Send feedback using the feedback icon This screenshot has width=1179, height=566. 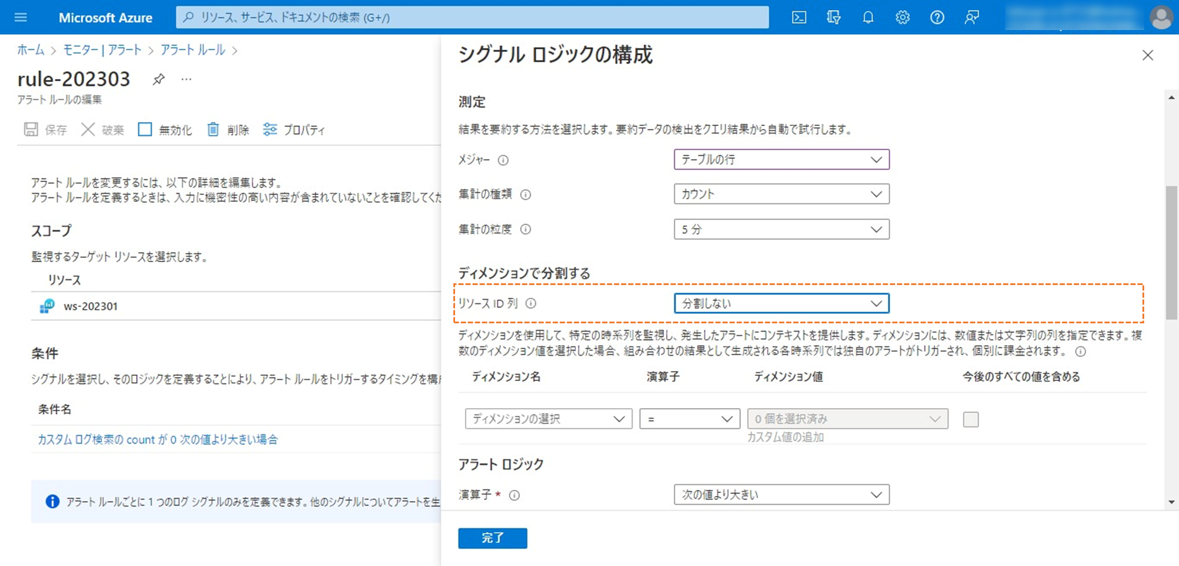971,18
